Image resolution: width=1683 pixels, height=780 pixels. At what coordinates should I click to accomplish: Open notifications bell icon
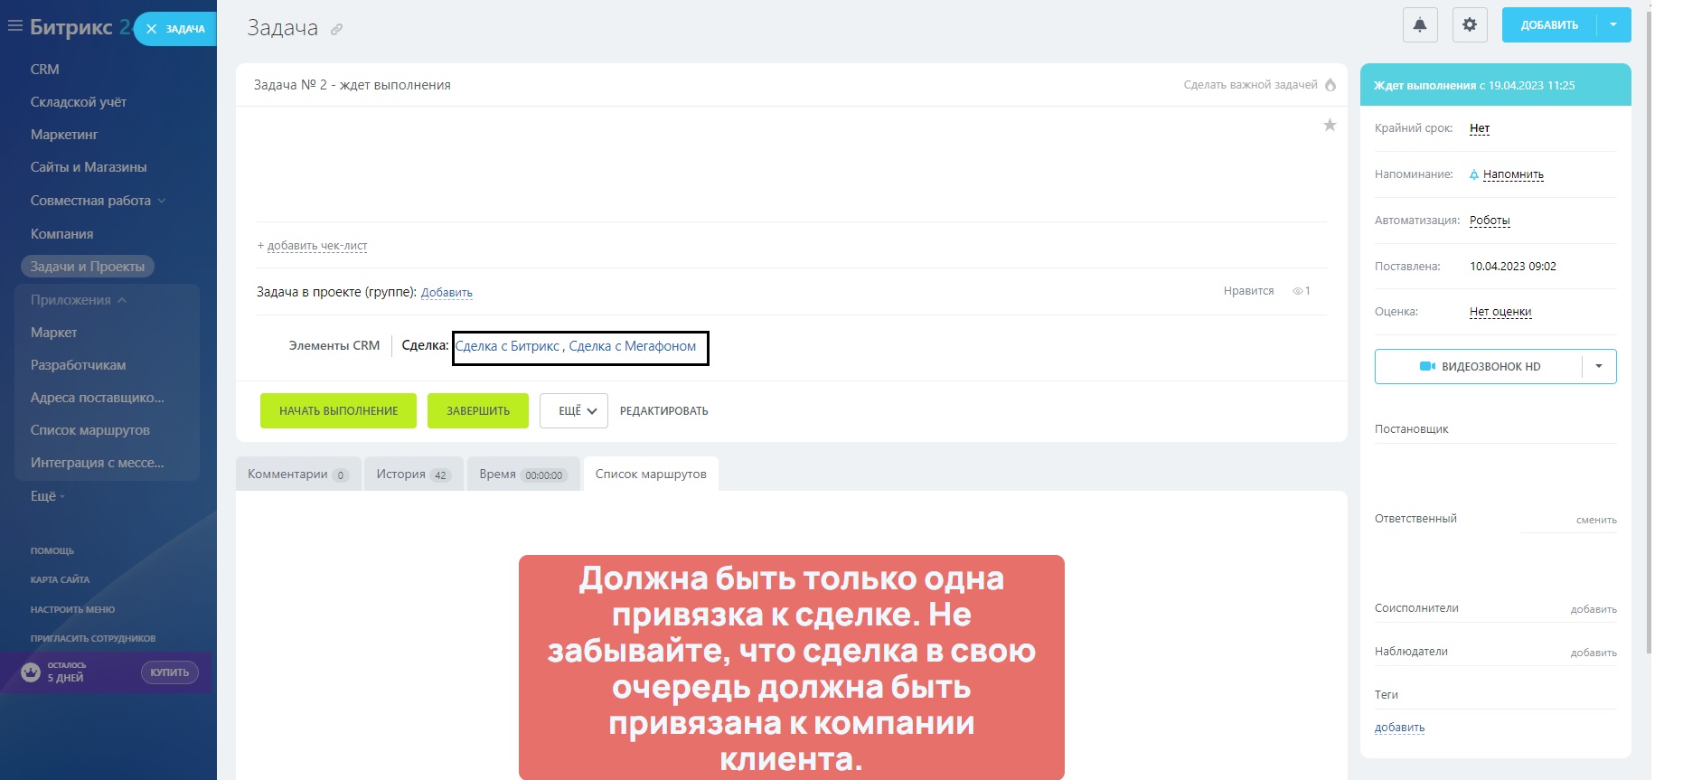tap(1420, 24)
